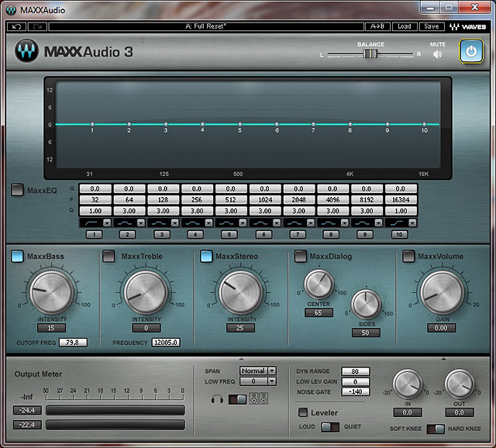496x448 pixels.
Task: Click EQ graph node 5
Action: pos(239,124)
